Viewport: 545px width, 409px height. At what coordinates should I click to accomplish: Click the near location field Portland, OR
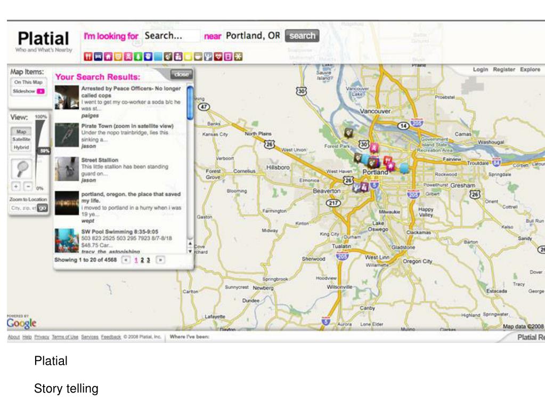[253, 36]
